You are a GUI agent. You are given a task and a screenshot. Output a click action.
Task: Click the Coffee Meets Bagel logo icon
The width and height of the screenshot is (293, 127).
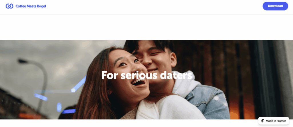coord(9,6)
